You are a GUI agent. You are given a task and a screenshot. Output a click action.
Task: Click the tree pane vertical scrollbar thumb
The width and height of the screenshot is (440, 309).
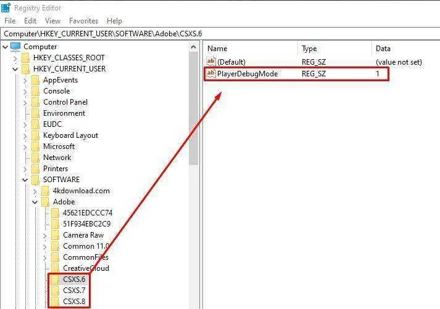(x=193, y=108)
